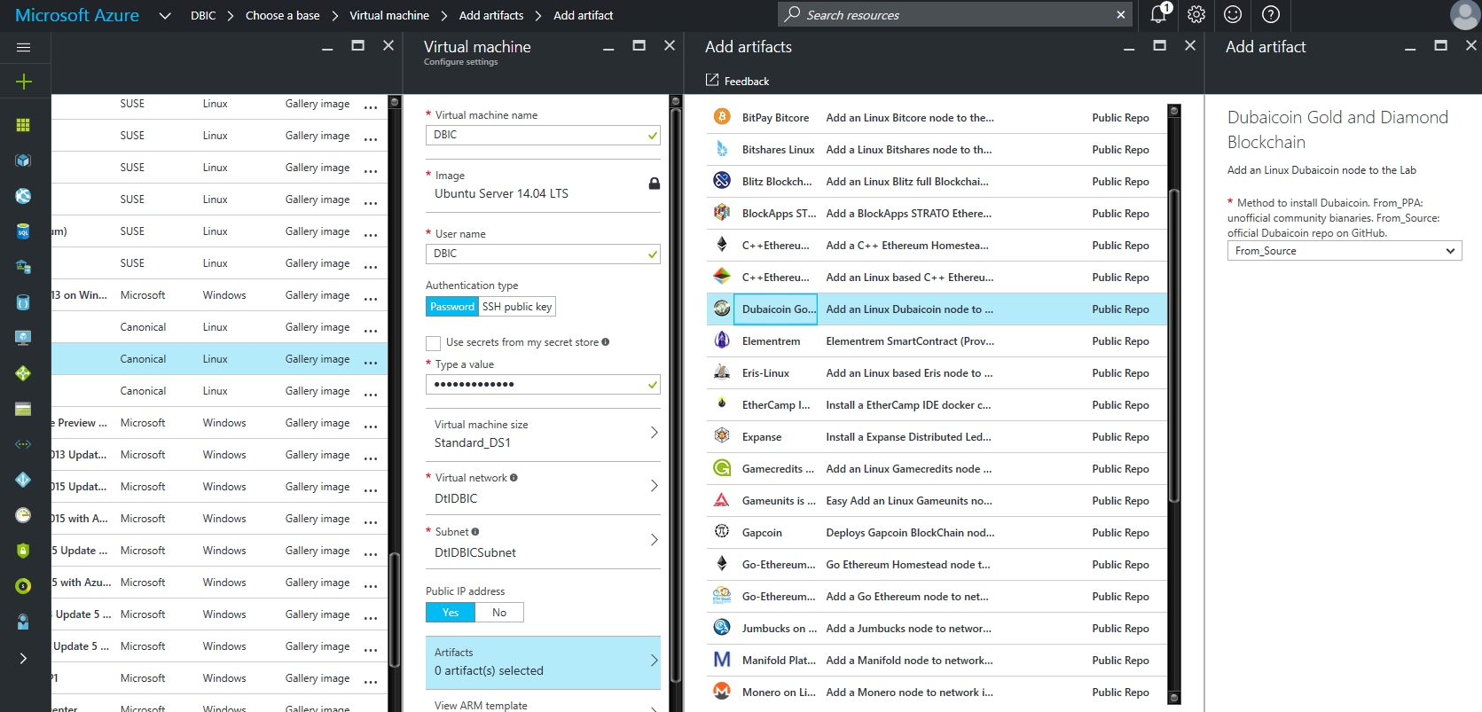The width and height of the screenshot is (1482, 712).
Task: Click the User name input field
Action: [x=543, y=254]
